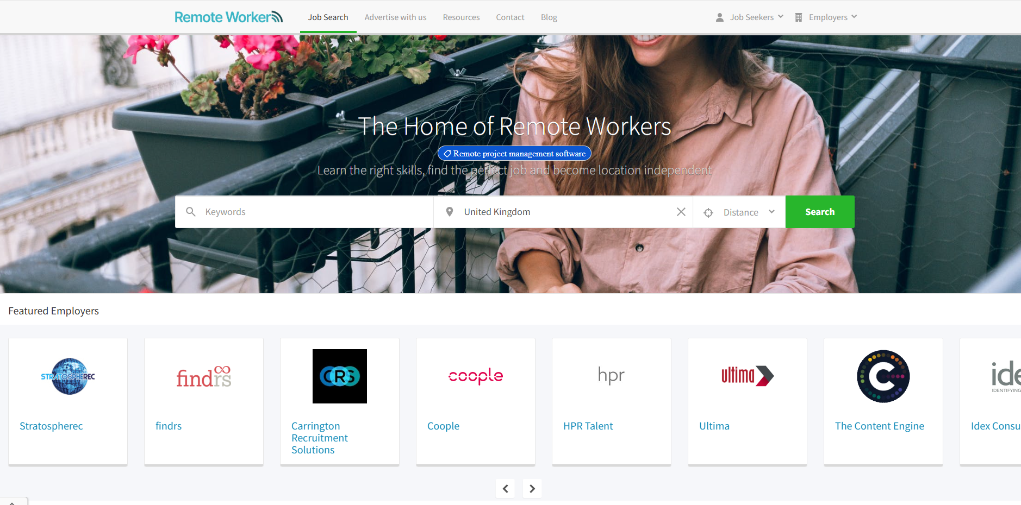Open The Content Engine employer link
Screen dimensions: 1021x505
click(x=880, y=426)
